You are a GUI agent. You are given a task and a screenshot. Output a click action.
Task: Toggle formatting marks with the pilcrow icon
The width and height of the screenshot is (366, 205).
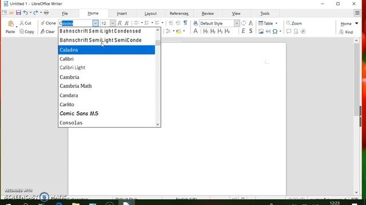pos(185,23)
